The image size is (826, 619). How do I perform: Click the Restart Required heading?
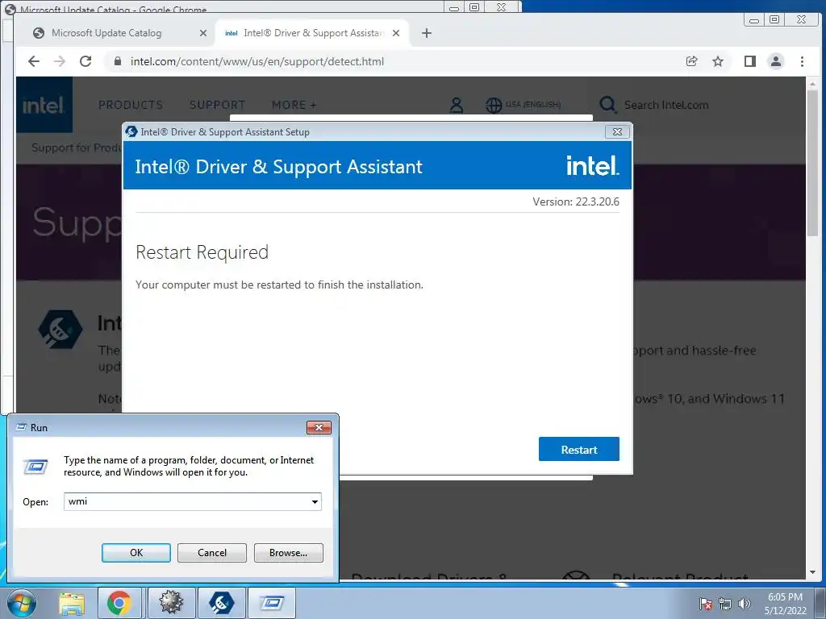[x=202, y=252]
